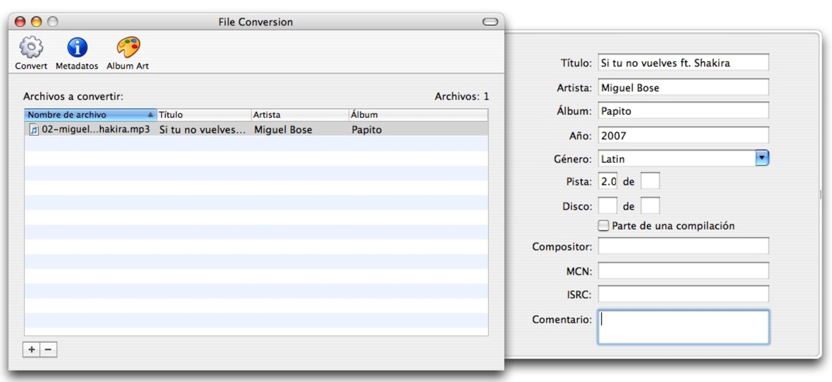Open the Metadatos info panel
This screenshot has height=382, width=832.
pos(77,48)
